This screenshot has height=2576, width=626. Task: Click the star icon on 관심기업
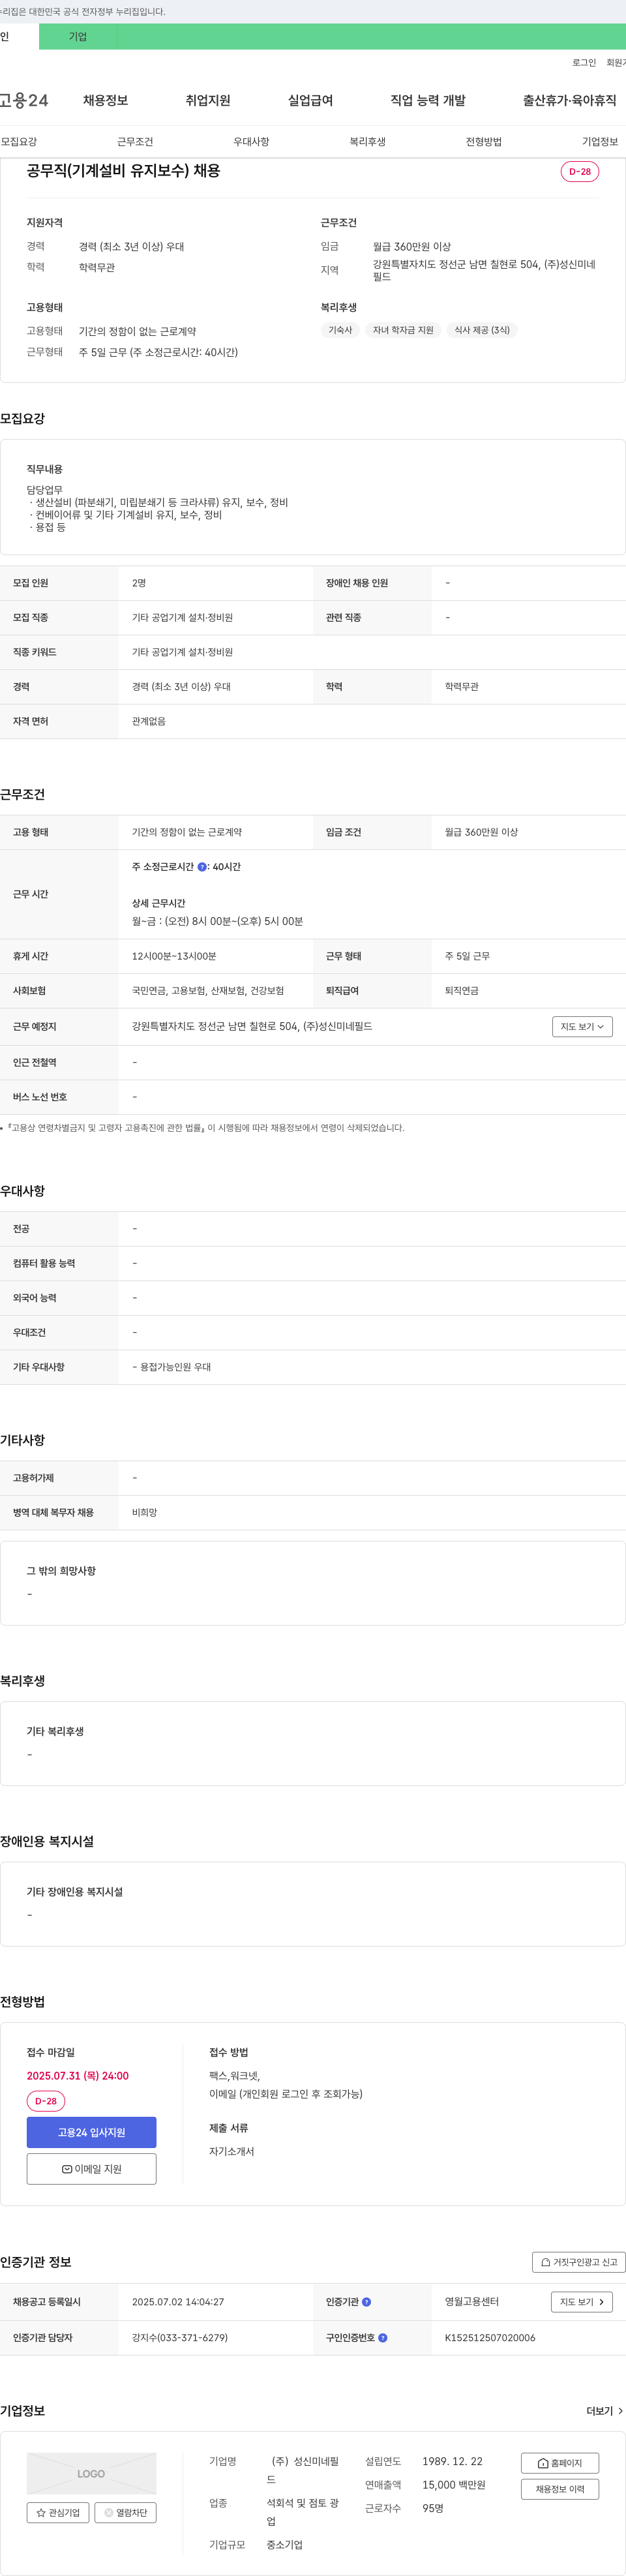click(x=41, y=2512)
